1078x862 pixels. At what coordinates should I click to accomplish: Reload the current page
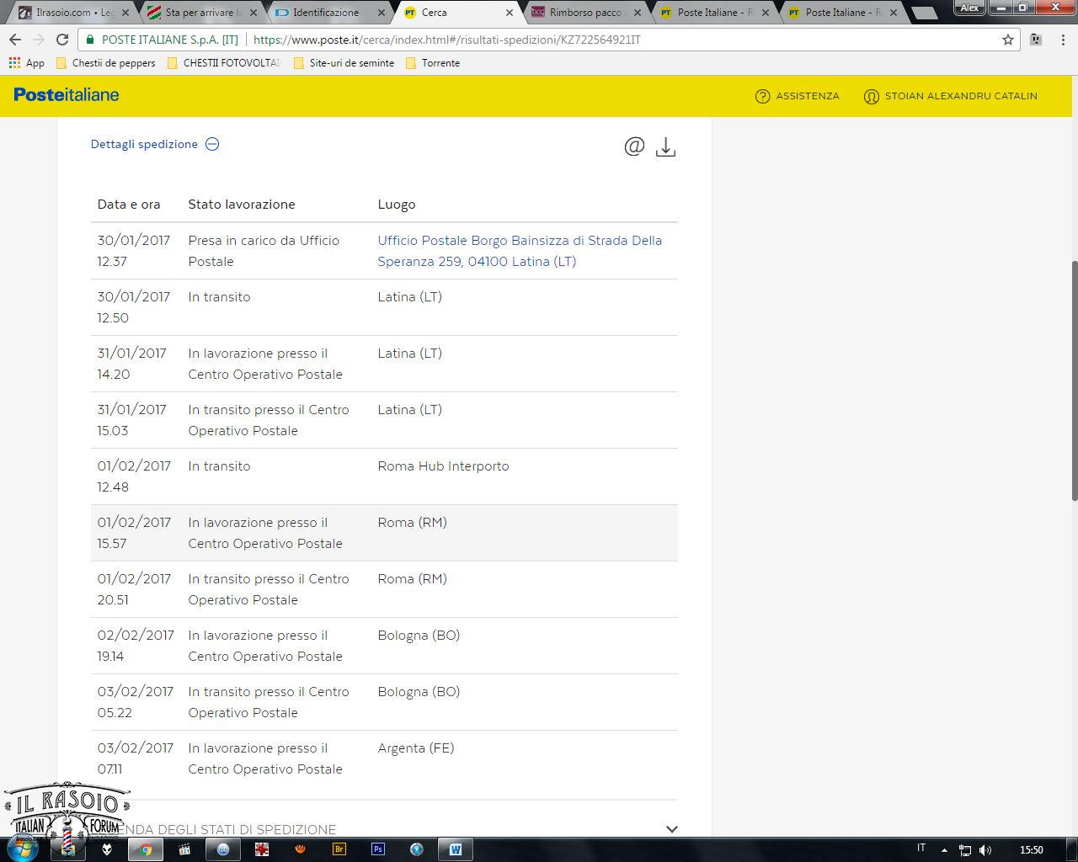click(62, 40)
